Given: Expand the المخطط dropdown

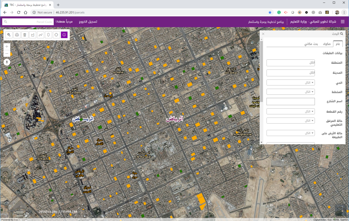Looking at the screenshot, I should pyautogui.click(x=291, y=92).
